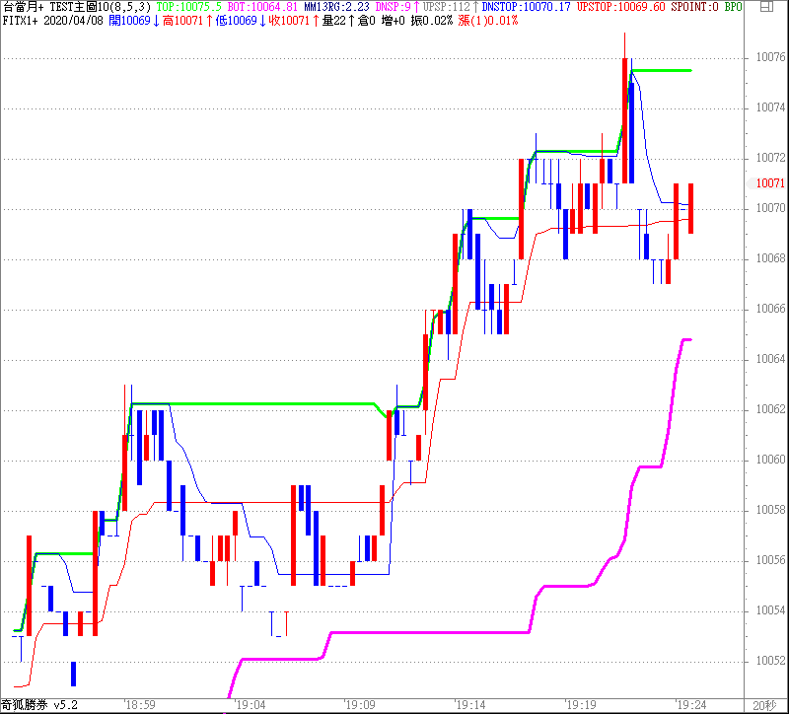Click the FITX1+ contract code label
The width and height of the screenshot is (789, 714).
[x=20, y=21]
